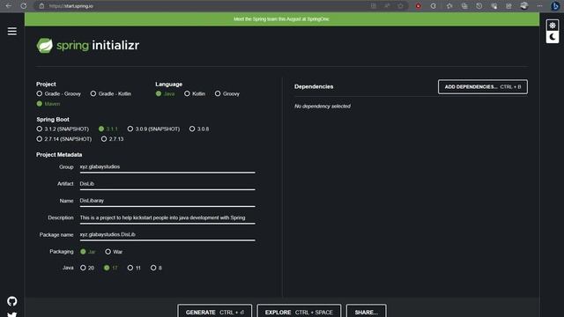Open the Twitter link icon
The image size is (564, 317).
coord(11,314)
